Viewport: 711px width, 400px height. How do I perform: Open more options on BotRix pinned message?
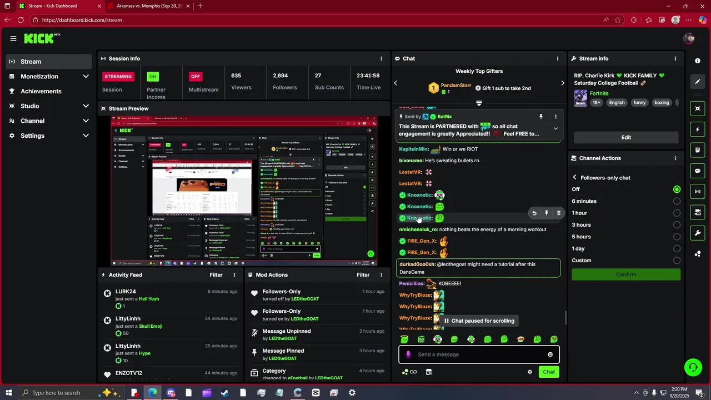[x=555, y=117]
